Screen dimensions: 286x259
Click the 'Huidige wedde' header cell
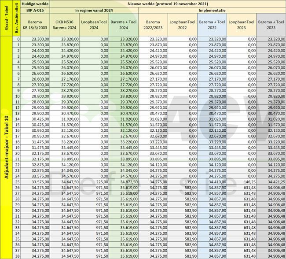35,4
